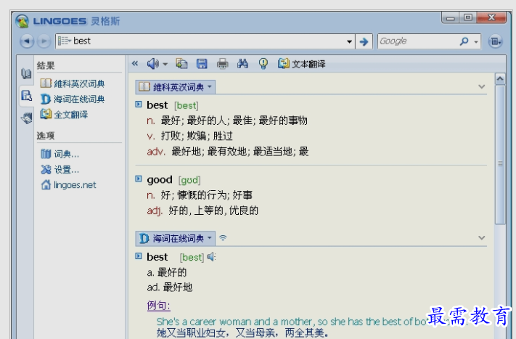Image resolution: width=516 pixels, height=339 pixels.
Task: Open the speaker voice dropdown arrow
Action: click(165, 64)
